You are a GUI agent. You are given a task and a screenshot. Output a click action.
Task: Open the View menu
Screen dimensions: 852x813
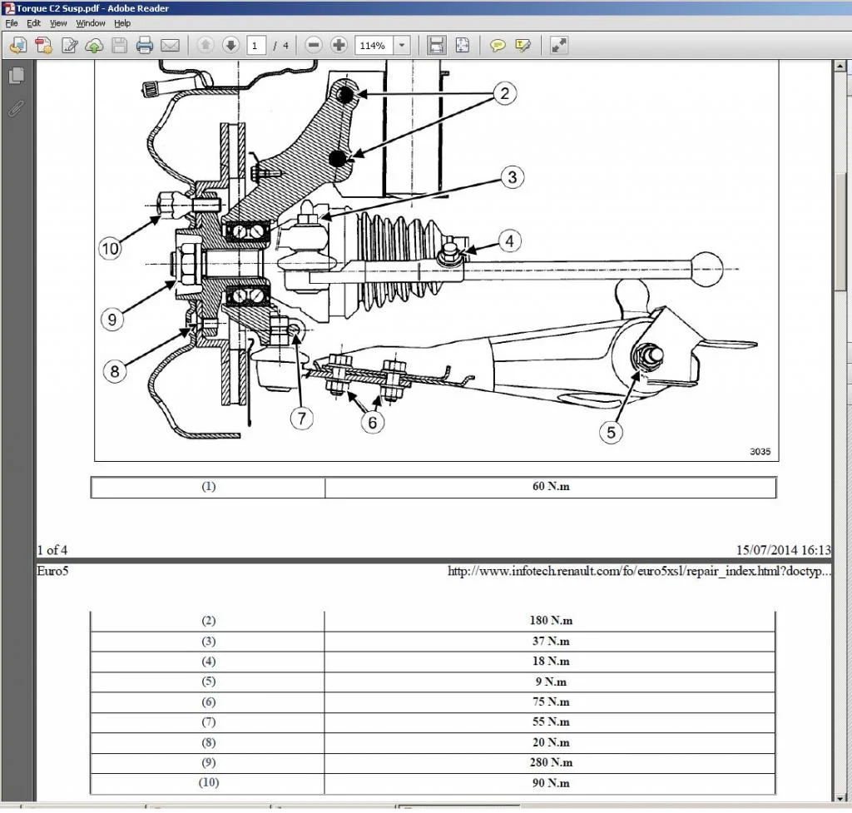(58, 22)
